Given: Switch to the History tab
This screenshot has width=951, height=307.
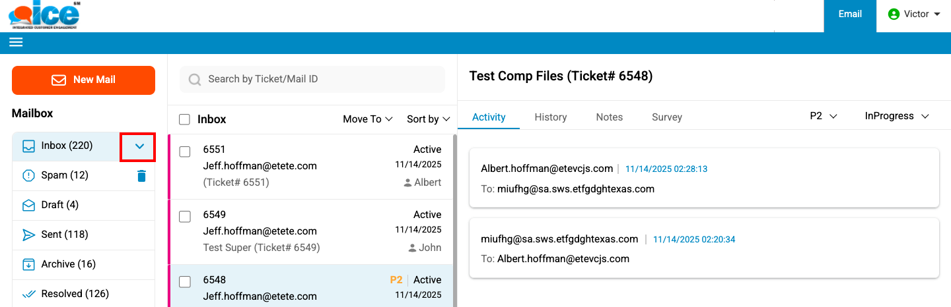Looking at the screenshot, I should [x=550, y=117].
